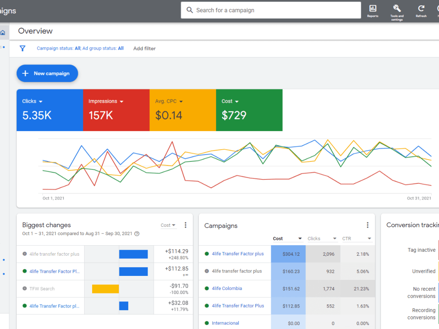Viewport: 439px width, 329px height.
Task: Open the Reports icon
Action: 373,9
